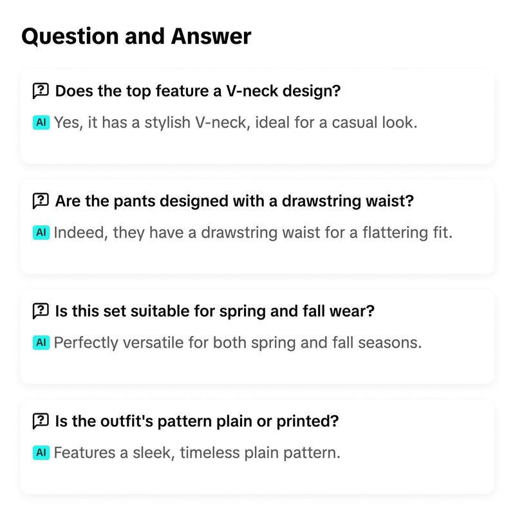The image size is (515, 515).
Task: Click the AI badge before the V-neck answer
Action: [41, 122]
